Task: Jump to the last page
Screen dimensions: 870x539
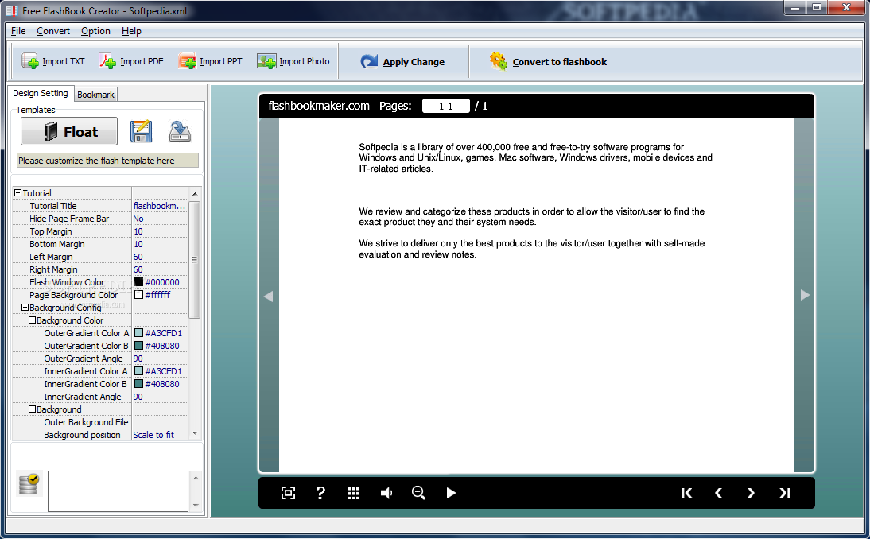Action: [784, 493]
